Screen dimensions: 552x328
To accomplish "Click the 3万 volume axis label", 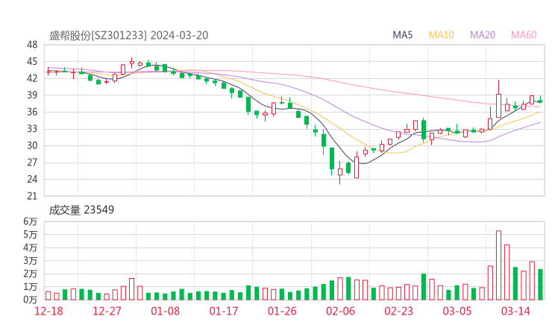I will pos(31,261).
